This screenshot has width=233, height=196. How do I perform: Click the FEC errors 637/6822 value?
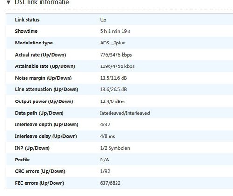[110, 183]
